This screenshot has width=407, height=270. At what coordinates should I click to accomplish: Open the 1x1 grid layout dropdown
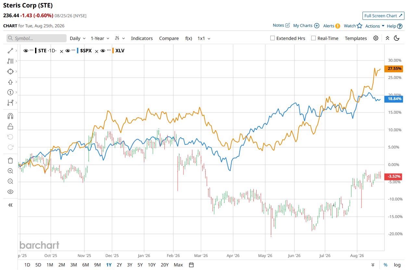pos(204,38)
